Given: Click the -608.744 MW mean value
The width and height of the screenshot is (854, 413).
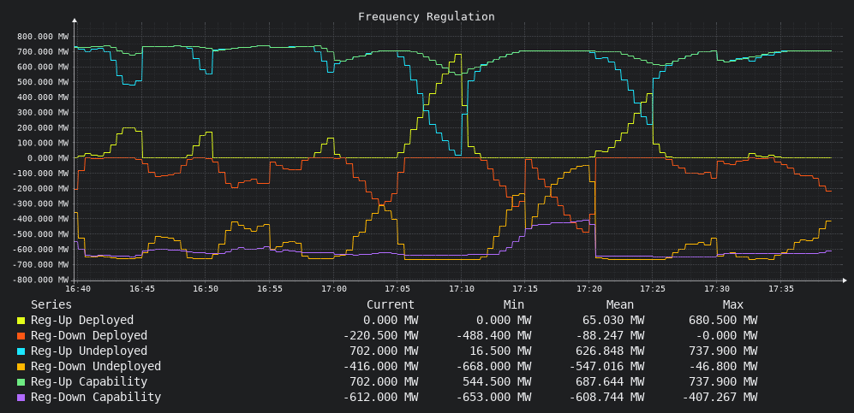Looking at the screenshot, I should (606, 398).
